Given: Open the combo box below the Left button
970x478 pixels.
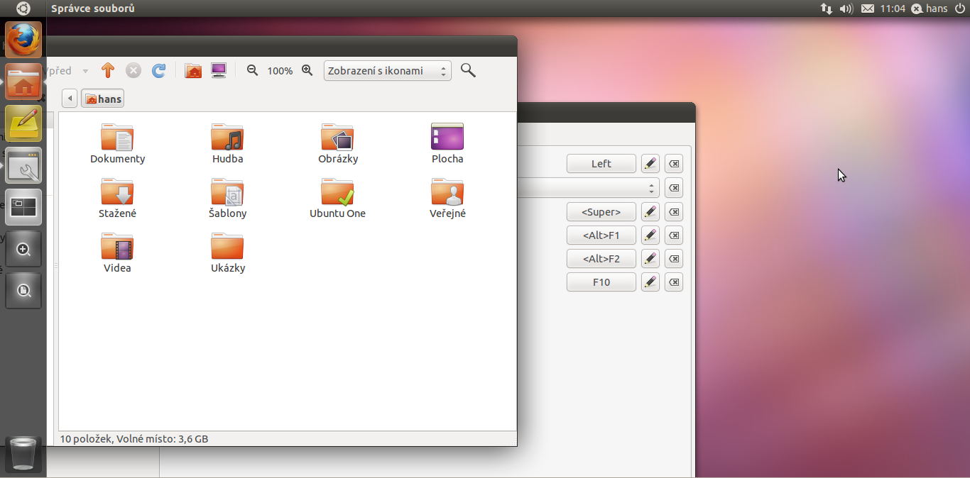Looking at the screenshot, I should [x=589, y=188].
